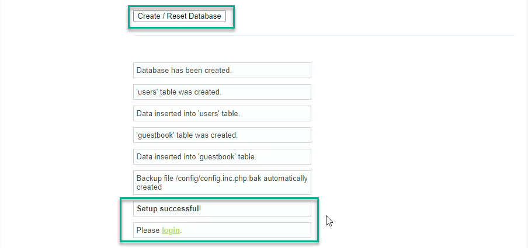Screen dimensions: 528x248
Task: Click the 'Please' text beside login link
Action: [148, 230]
